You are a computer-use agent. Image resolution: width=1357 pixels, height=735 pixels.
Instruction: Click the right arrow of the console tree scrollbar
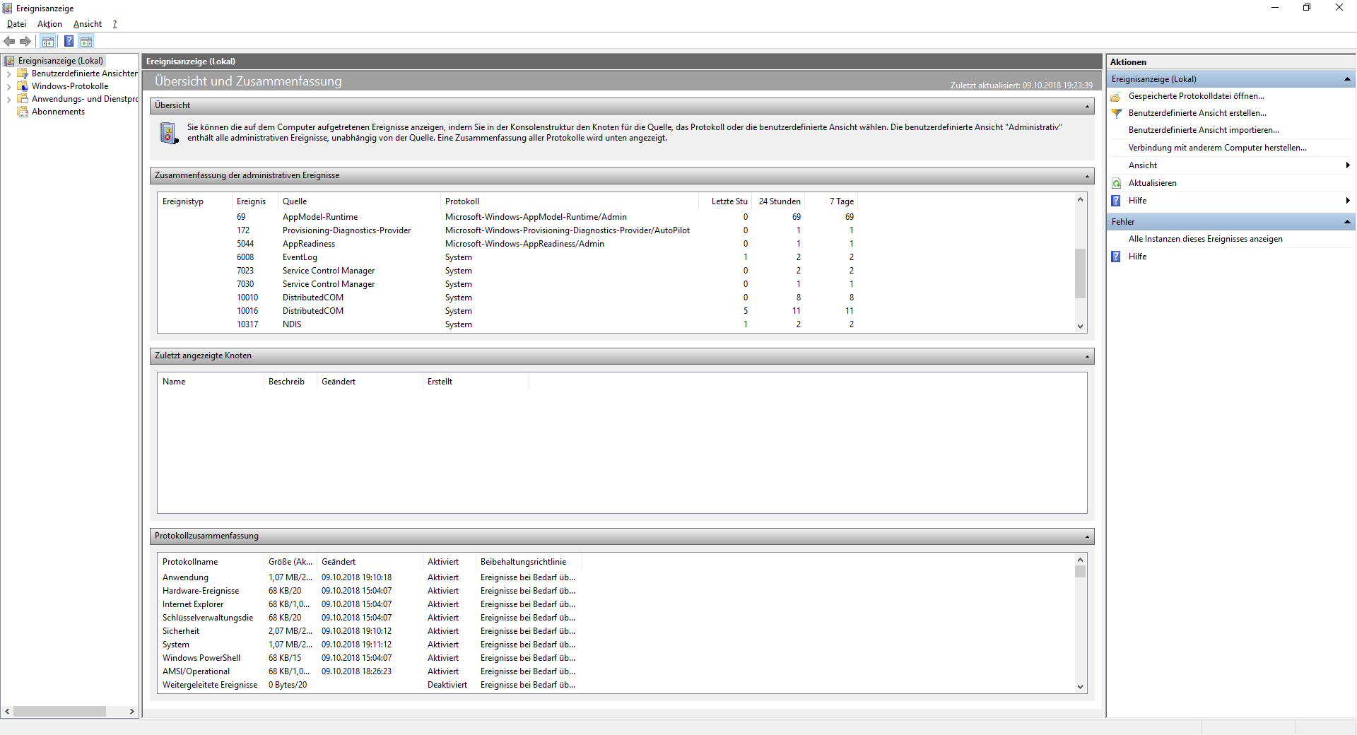coord(132,711)
